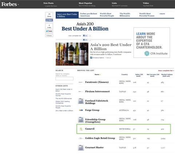Open Asia's 200 Best Under A Billion sidebar link

[64, 90]
